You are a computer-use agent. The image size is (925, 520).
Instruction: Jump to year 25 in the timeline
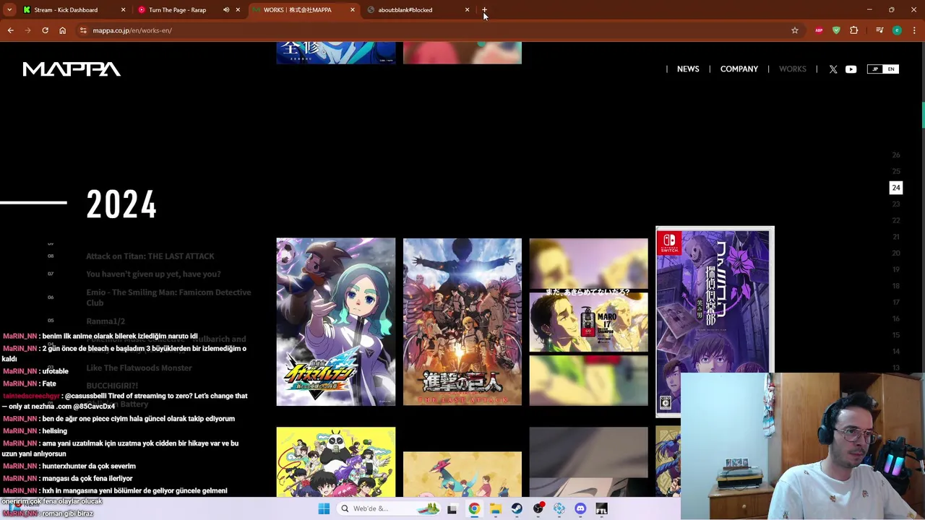(x=896, y=172)
